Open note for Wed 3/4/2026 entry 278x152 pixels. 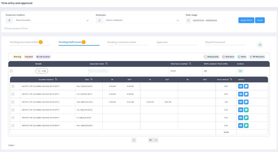pos(246,102)
